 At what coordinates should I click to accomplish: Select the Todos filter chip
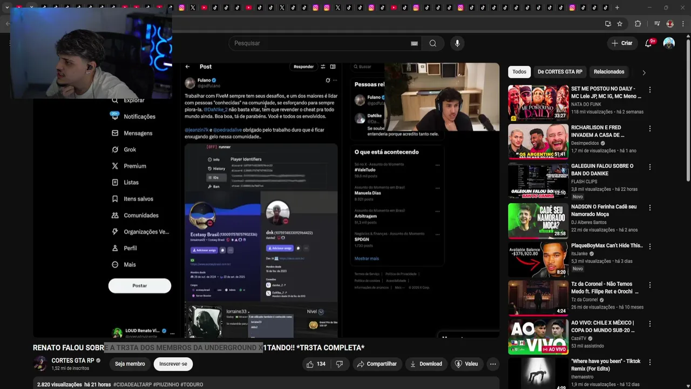tap(519, 72)
